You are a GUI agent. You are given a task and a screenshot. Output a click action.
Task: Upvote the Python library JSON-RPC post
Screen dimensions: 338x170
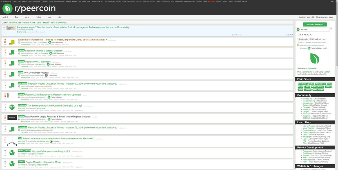[x=5, y=138]
